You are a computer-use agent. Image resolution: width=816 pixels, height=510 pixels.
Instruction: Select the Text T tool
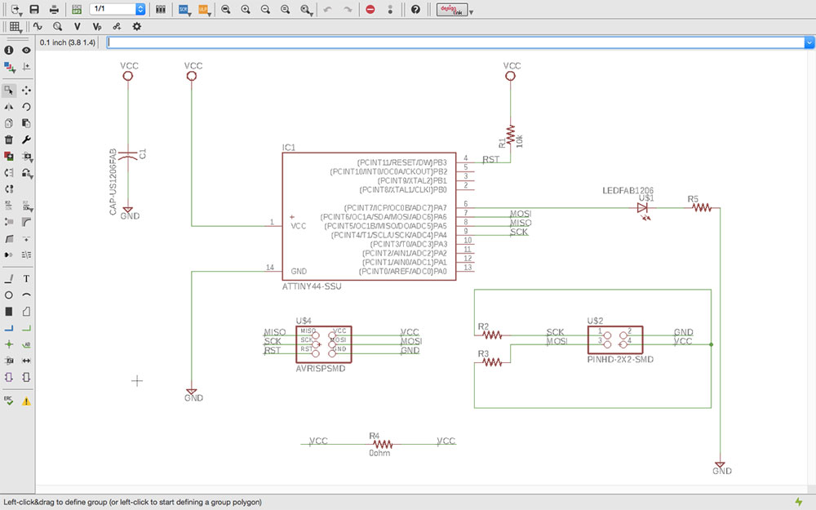point(26,279)
